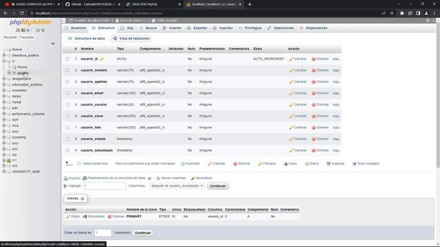Open the Operaciones tab

click(280, 28)
